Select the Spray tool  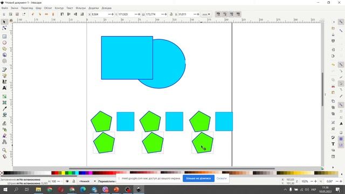pyautogui.click(x=4, y=129)
